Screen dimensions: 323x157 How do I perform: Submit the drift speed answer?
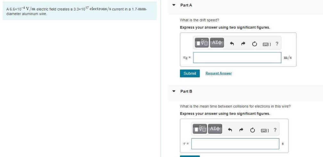click(x=190, y=73)
